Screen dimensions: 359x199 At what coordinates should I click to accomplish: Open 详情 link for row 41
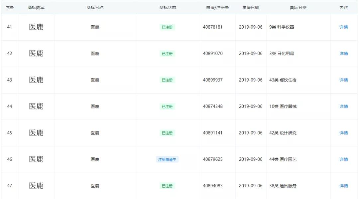[343, 27]
